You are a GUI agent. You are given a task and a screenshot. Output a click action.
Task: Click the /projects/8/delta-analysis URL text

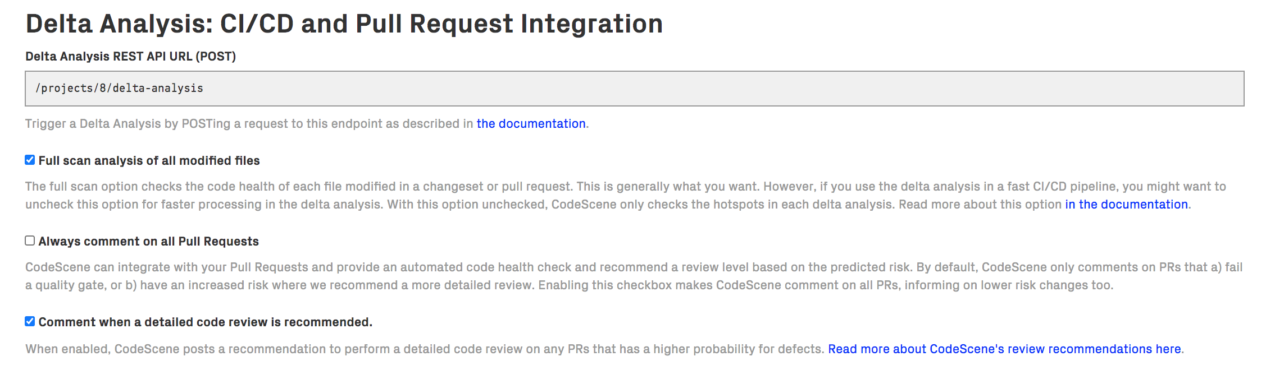point(119,89)
